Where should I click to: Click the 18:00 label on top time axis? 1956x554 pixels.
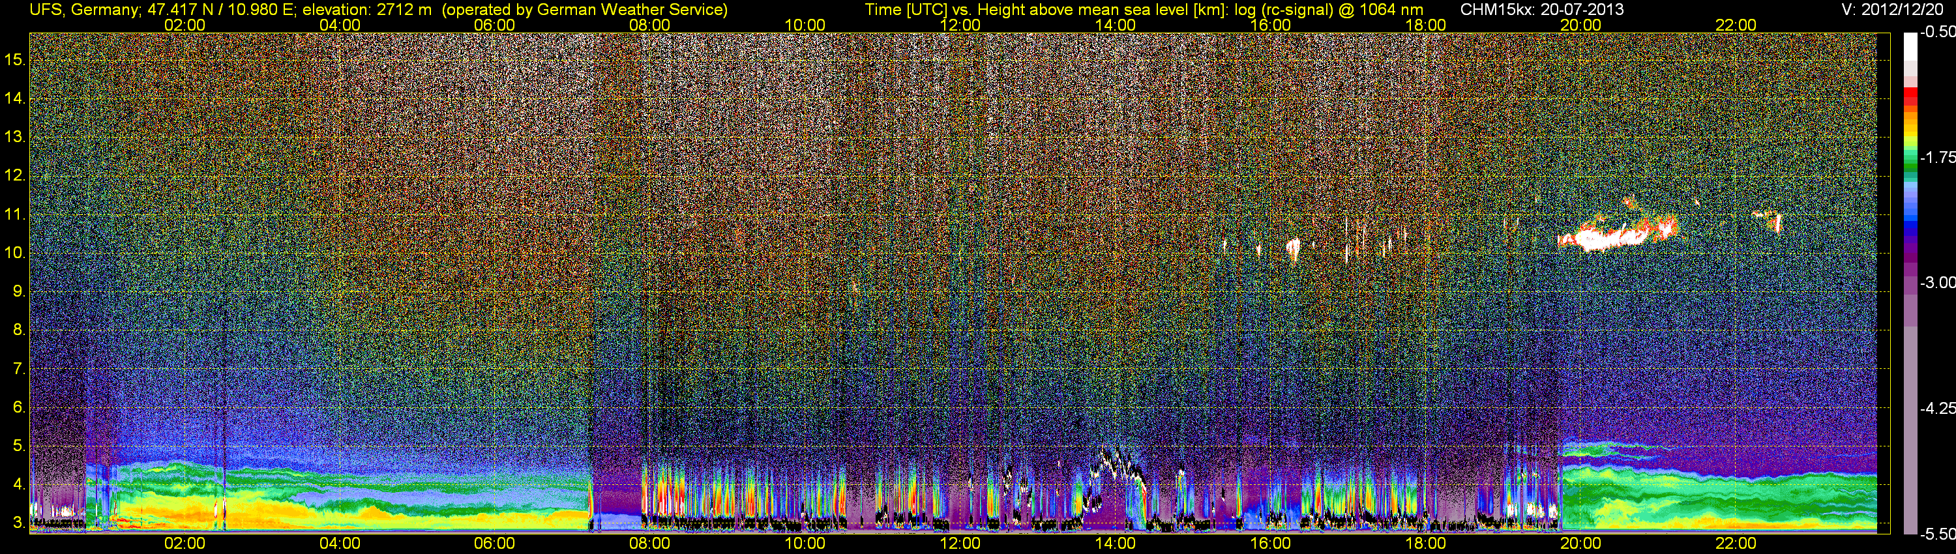click(1425, 25)
